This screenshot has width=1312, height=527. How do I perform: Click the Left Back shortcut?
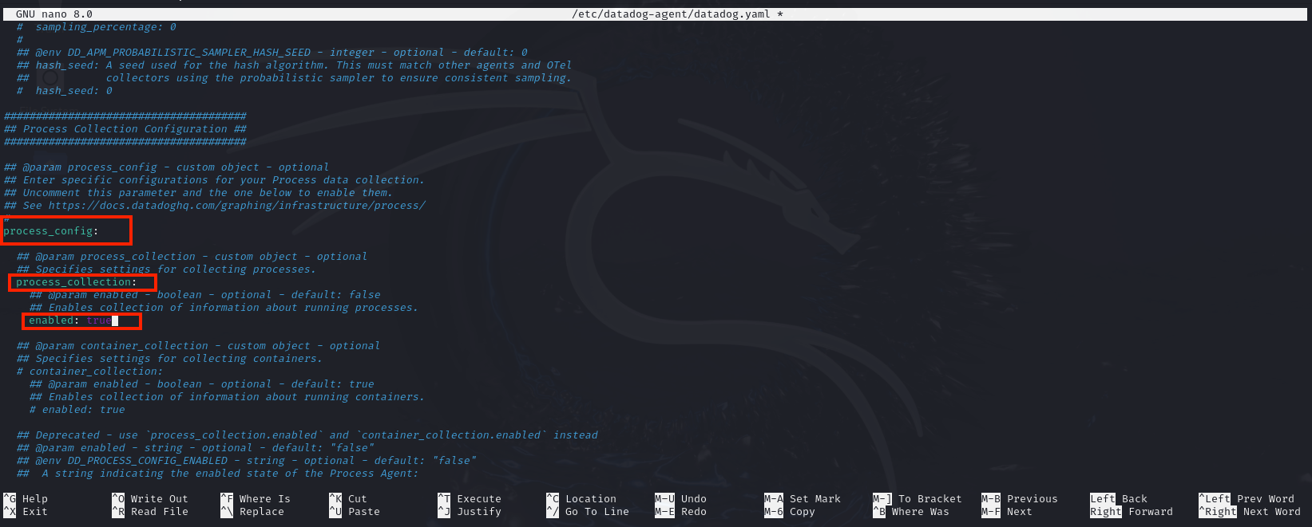[x=1118, y=499]
